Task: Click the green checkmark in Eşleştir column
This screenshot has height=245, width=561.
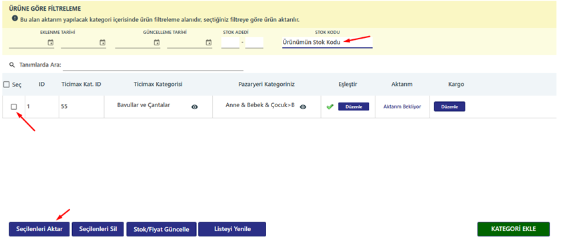Action: coord(330,107)
